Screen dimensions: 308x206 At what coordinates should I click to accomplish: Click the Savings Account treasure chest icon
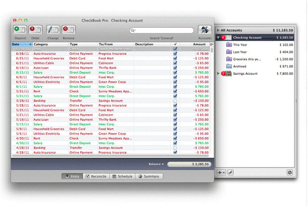(228, 73)
